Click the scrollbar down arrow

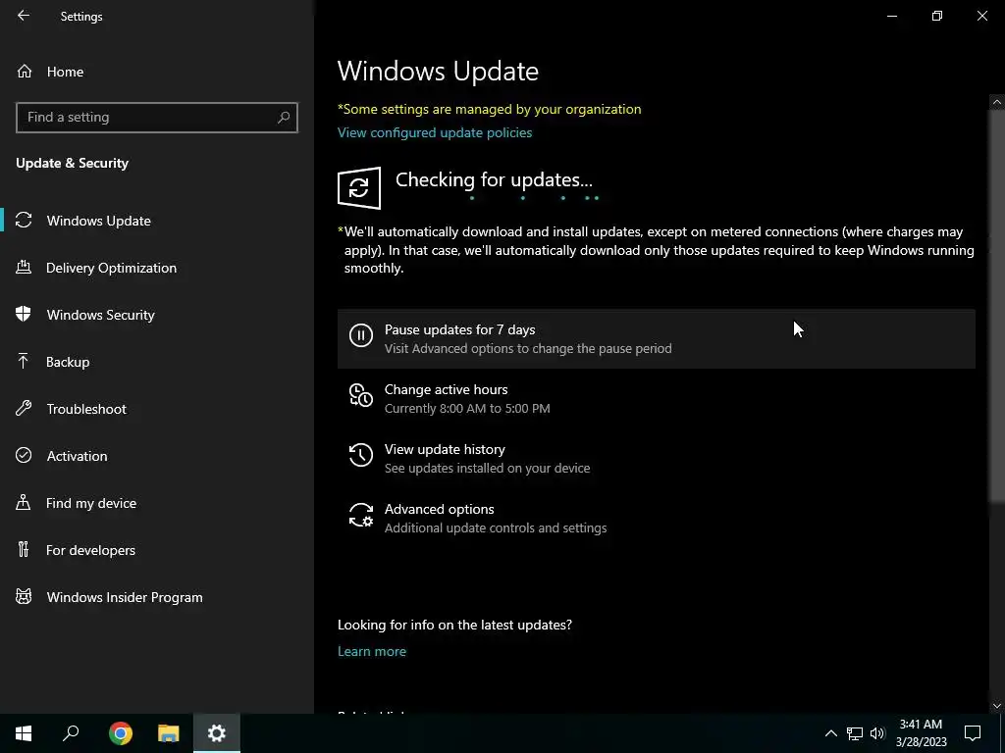coord(997,706)
